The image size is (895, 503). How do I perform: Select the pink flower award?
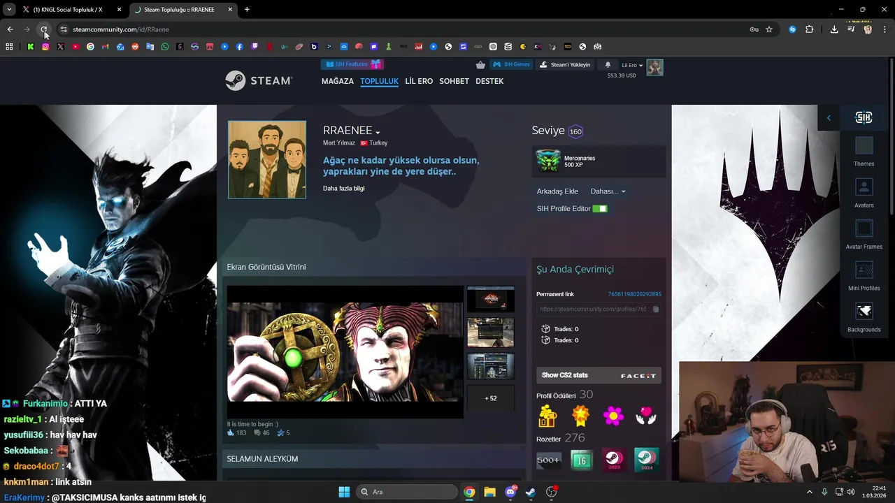pyautogui.click(x=613, y=416)
